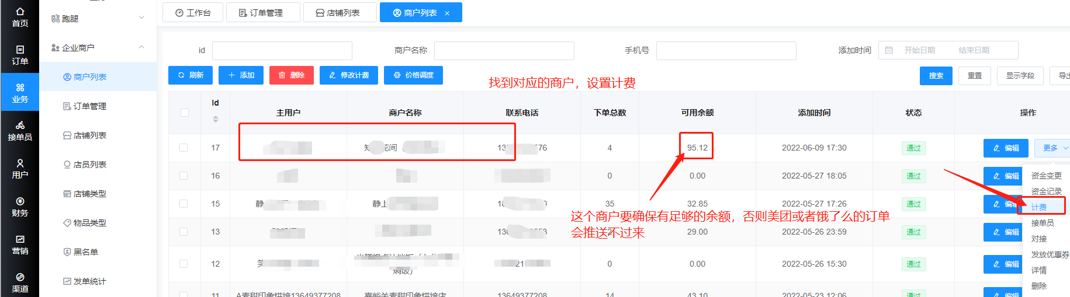Choose 发放优惠券 from the dropdown menu
Viewport: 1070px width, 297px height.
(x=1046, y=254)
